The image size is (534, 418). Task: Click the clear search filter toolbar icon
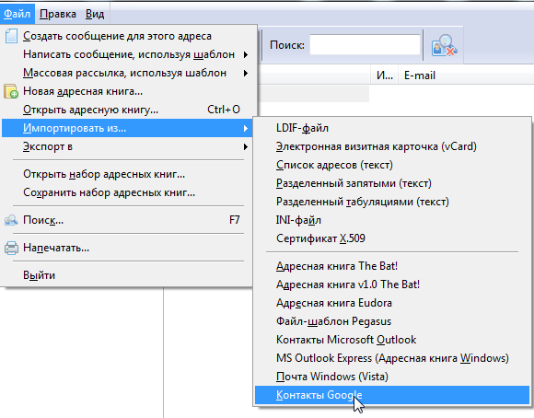point(444,45)
